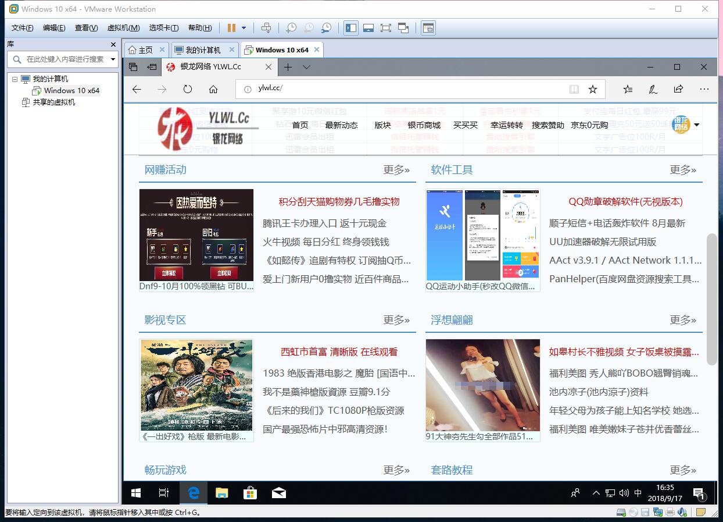Show Edge tab previews chevron
723x522 pixels.
[306, 67]
